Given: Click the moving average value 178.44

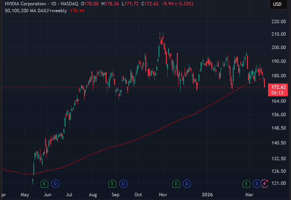Looking at the screenshot, I should [75, 11].
